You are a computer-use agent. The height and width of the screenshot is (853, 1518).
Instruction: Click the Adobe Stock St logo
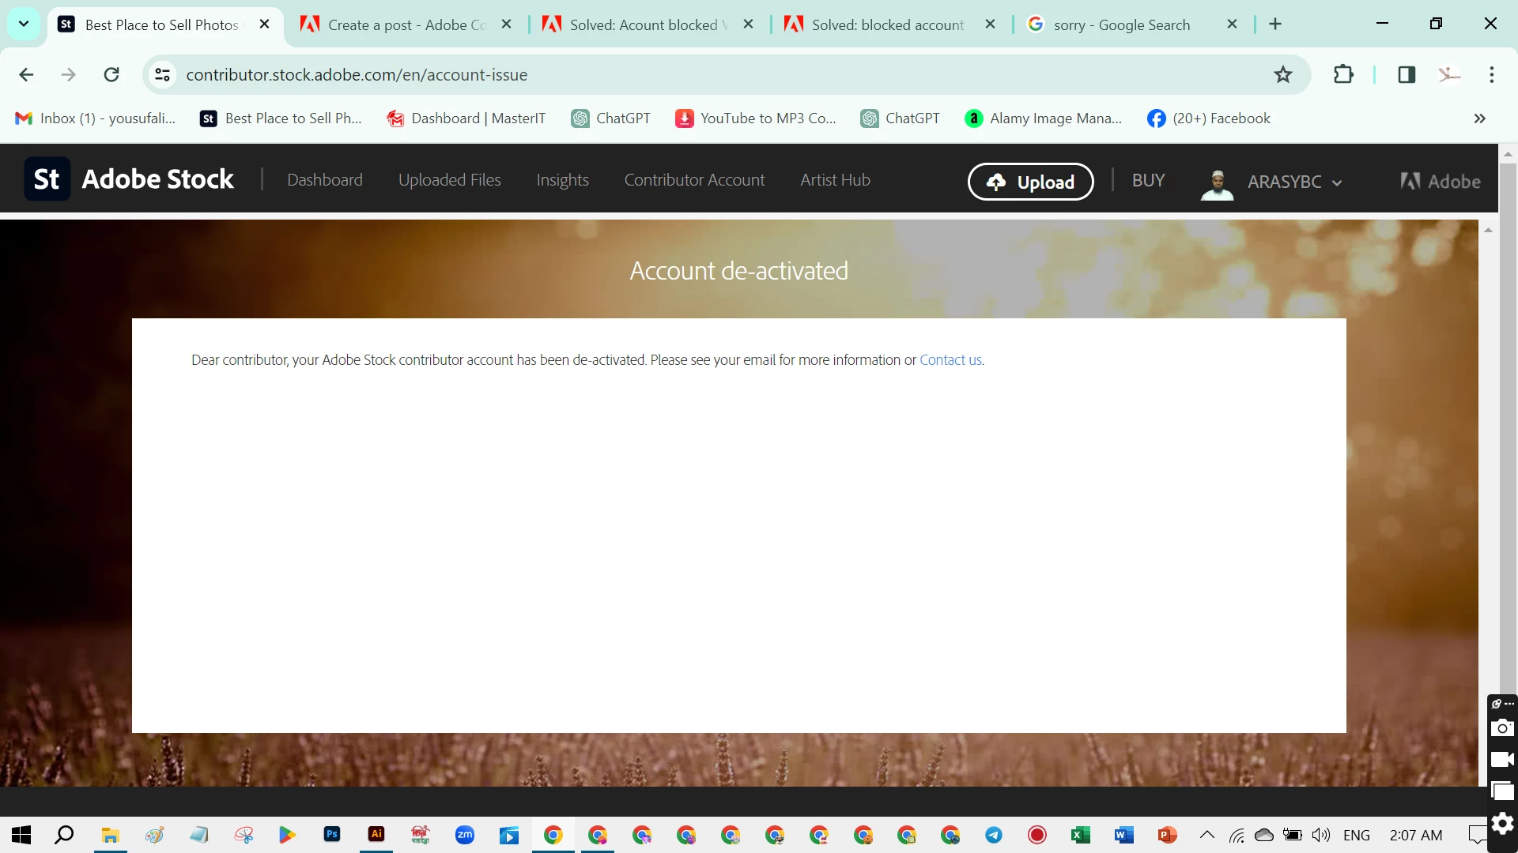click(x=47, y=179)
